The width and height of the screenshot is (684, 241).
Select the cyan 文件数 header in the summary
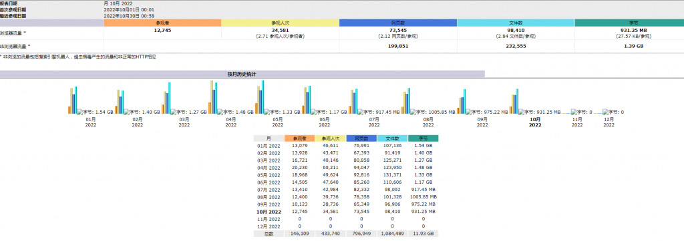click(516, 23)
